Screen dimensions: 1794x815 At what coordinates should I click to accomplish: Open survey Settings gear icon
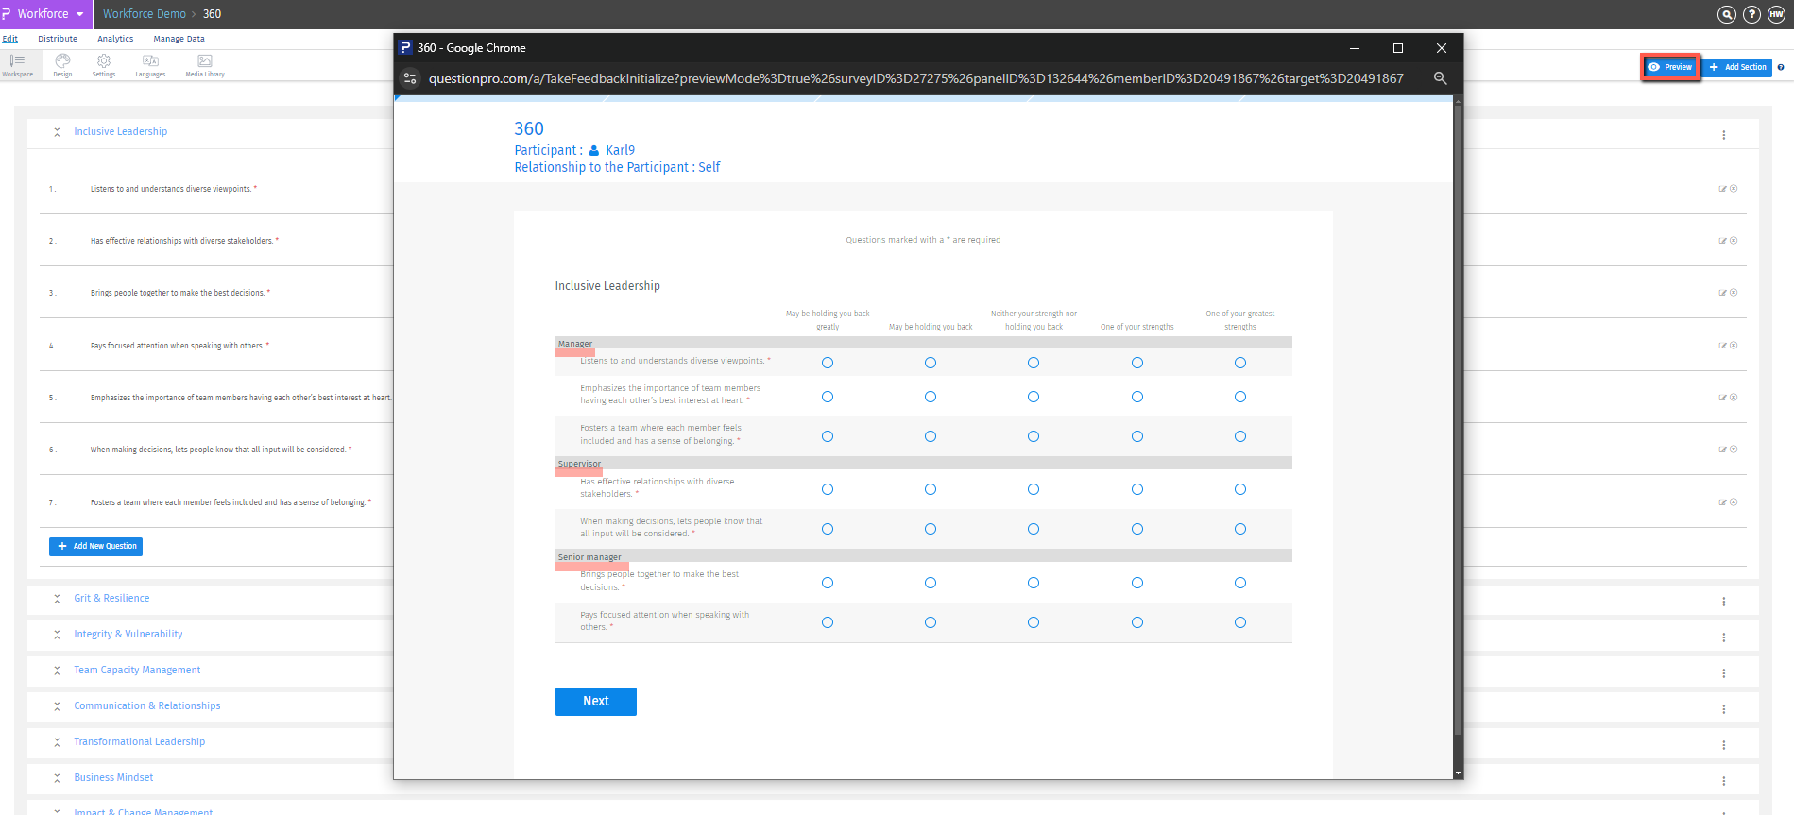(x=104, y=64)
